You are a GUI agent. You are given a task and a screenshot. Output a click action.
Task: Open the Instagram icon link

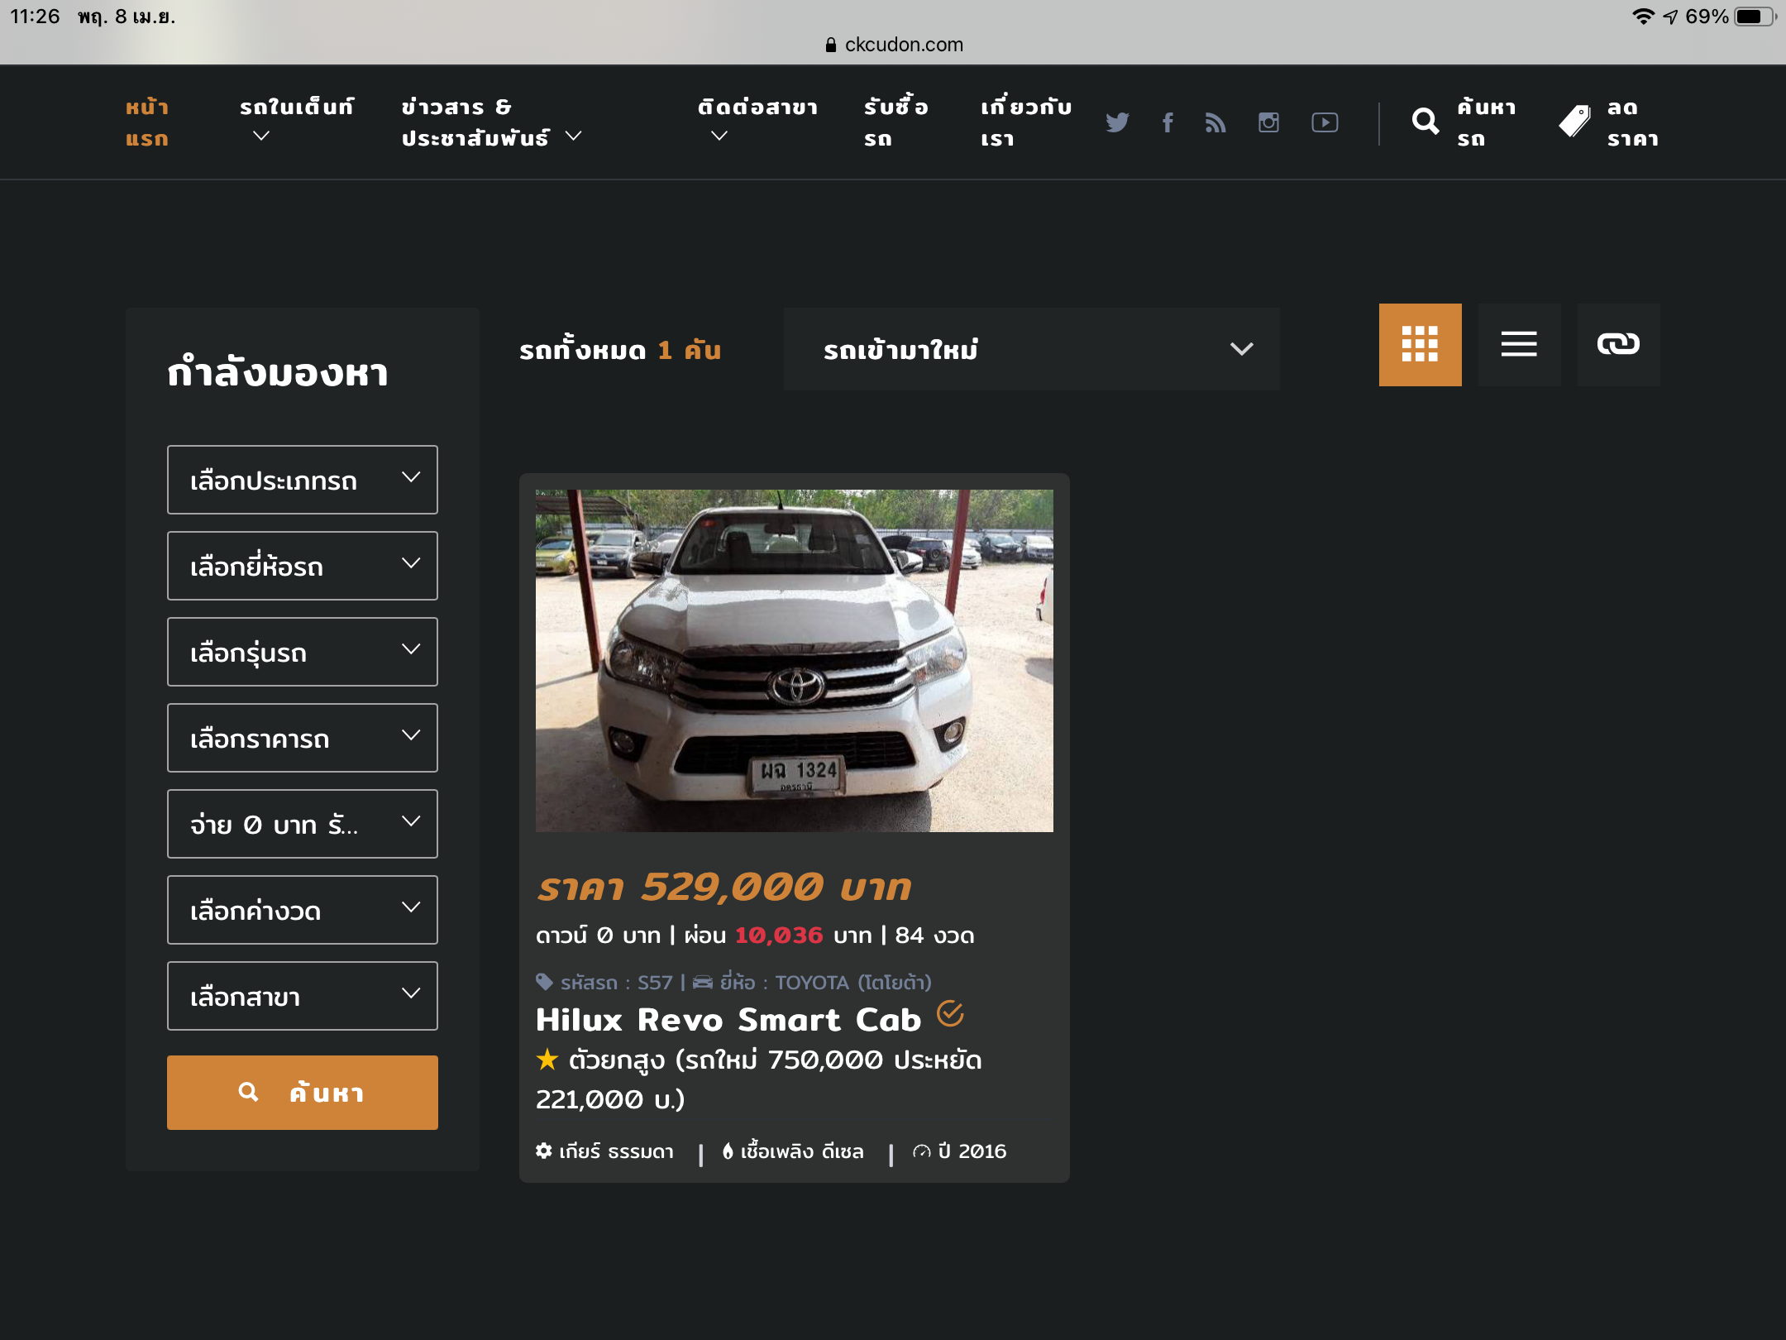coord(1268,122)
